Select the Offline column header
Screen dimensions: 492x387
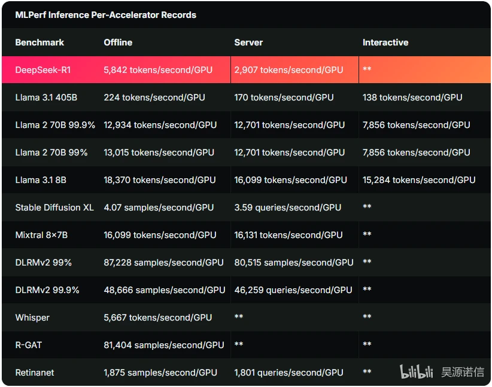(118, 42)
